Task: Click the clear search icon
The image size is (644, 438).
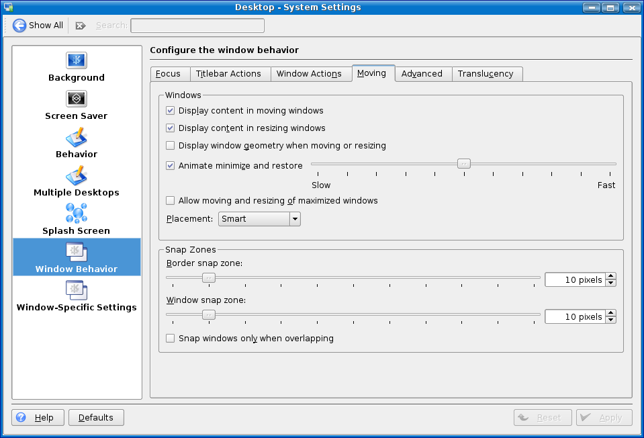Action: [x=81, y=26]
